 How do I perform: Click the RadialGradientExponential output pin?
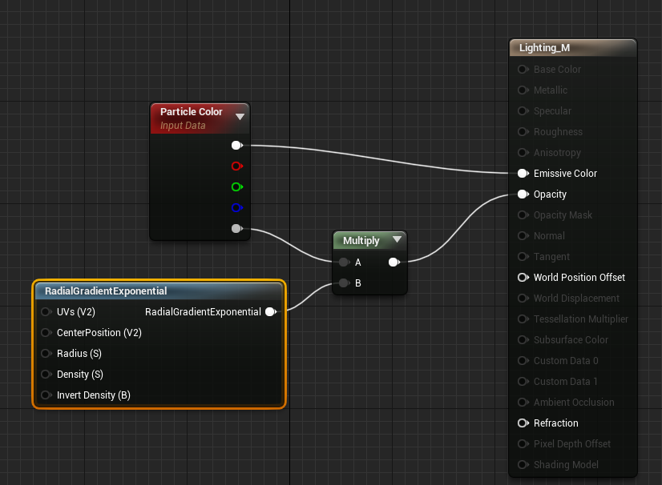271,311
